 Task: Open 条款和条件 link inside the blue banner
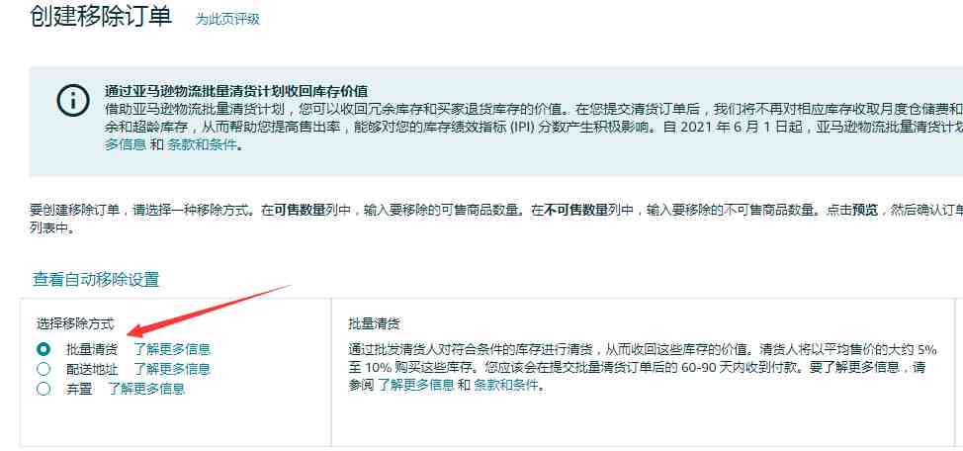tap(202, 145)
